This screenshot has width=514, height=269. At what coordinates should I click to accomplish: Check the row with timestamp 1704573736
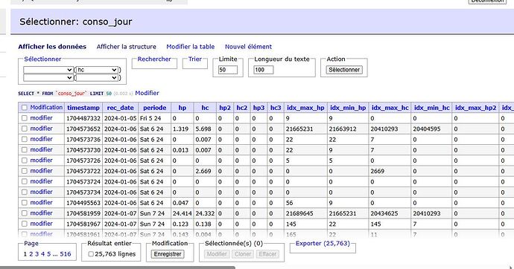(x=25, y=139)
